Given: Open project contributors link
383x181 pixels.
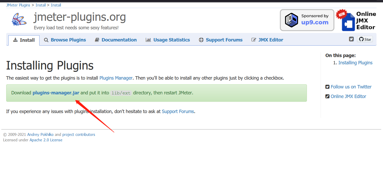Looking at the screenshot, I should [x=79, y=135].
